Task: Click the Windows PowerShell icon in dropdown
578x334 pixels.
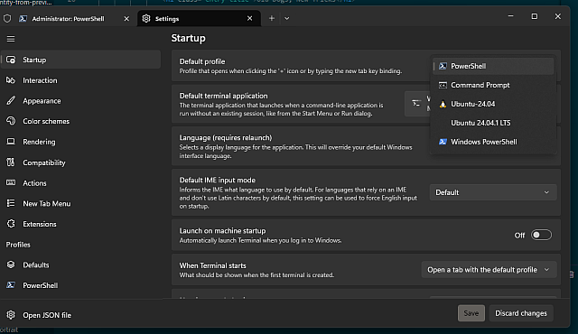Action: (x=443, y=142)
